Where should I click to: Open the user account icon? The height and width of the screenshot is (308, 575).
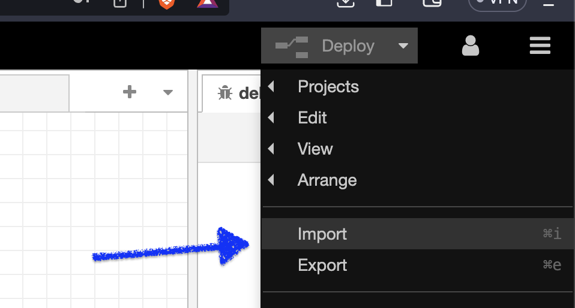tap(470, 46)
